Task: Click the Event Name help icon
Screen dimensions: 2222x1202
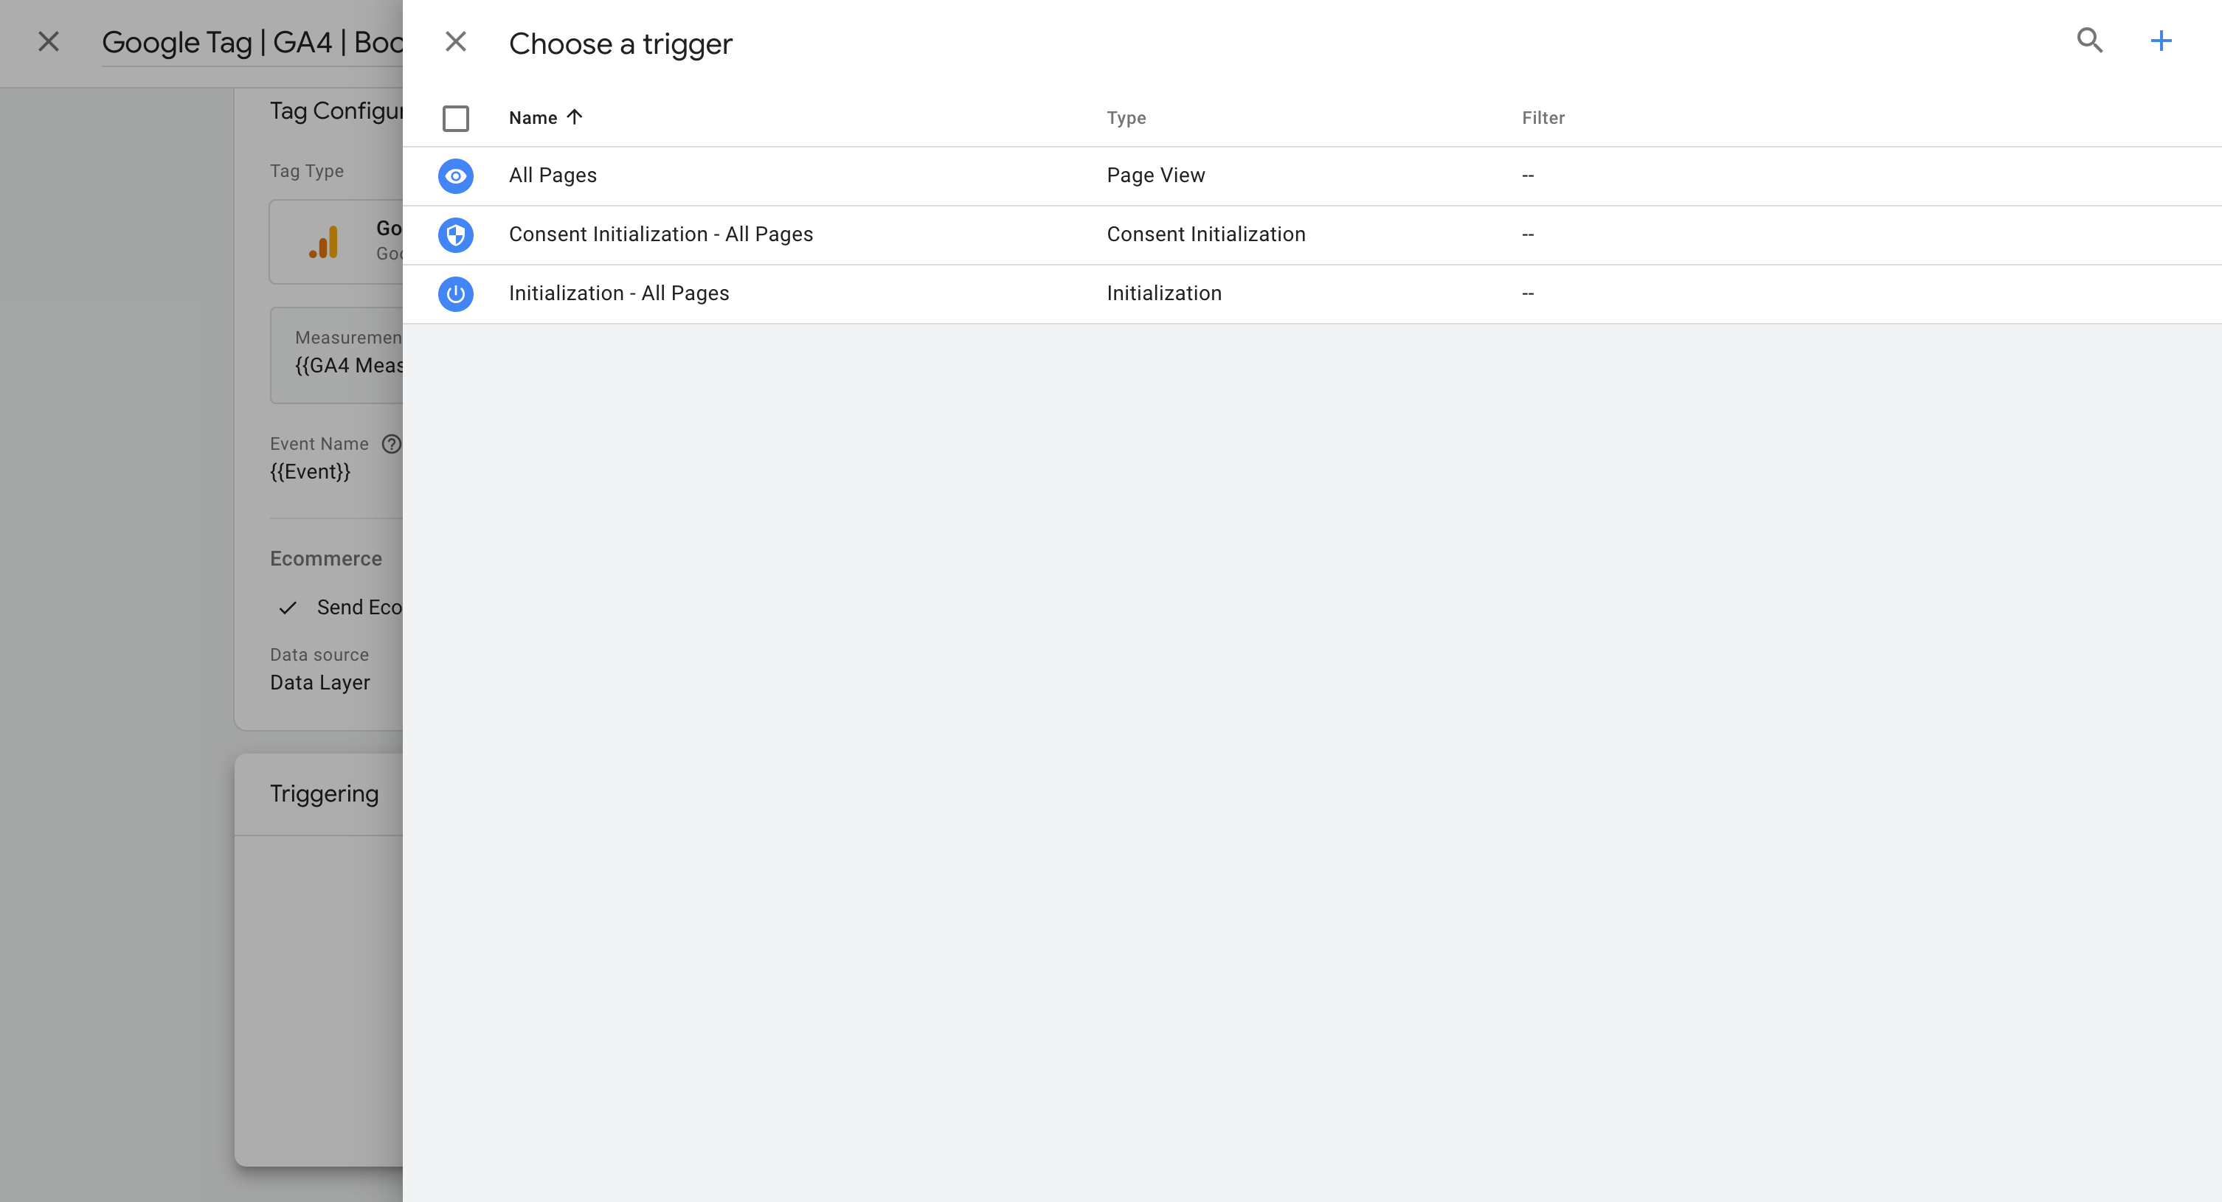Action: tap(392, 444)
